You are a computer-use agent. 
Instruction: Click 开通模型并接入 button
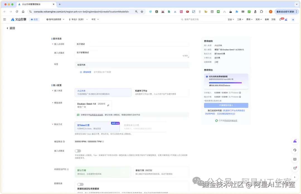[226, 105]
